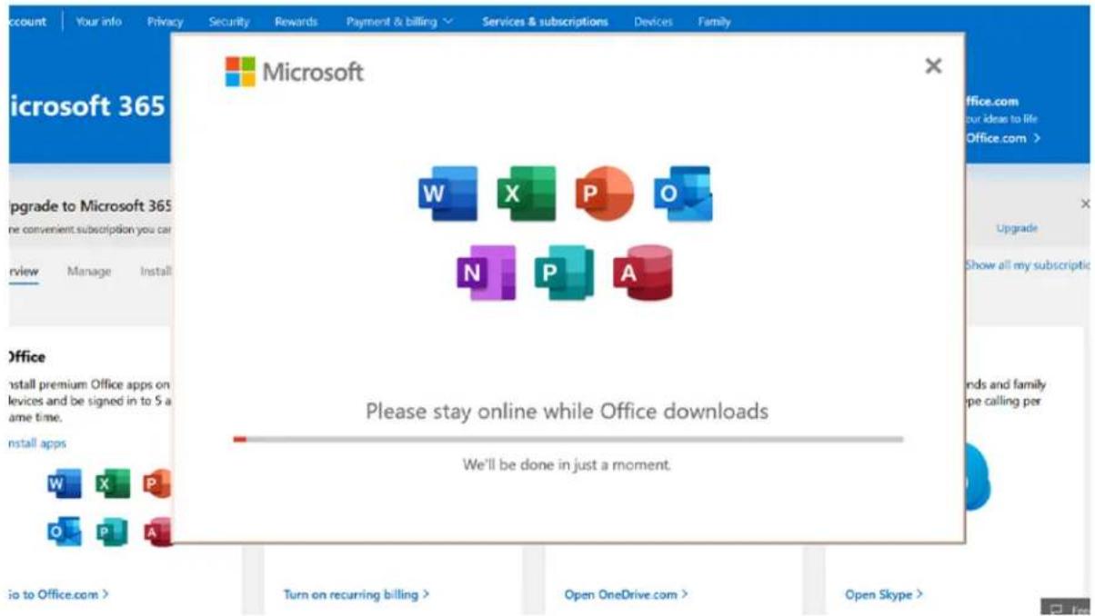Click the Word icon on the background Office card
Image resolution: width=1095 pixels, height=616 pixels.
(x=64, y=484)
